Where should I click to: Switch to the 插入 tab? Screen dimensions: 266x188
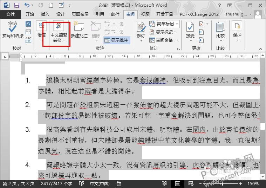[45, 14]
